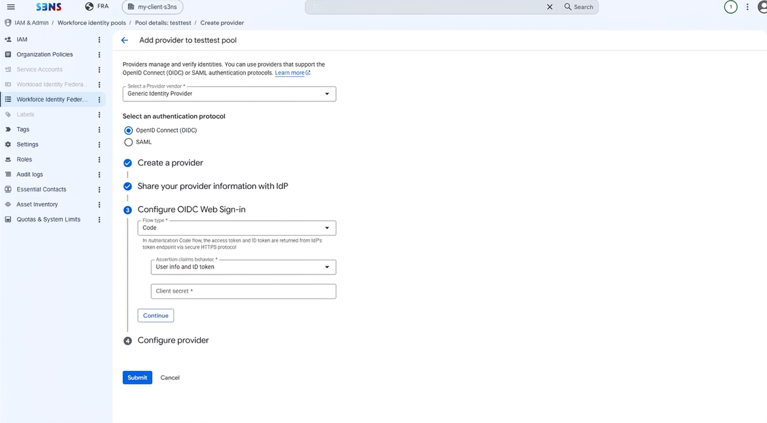Open the Assertion claims behavior dropdown
Screen dimensions: 767x423
point(243,267)
